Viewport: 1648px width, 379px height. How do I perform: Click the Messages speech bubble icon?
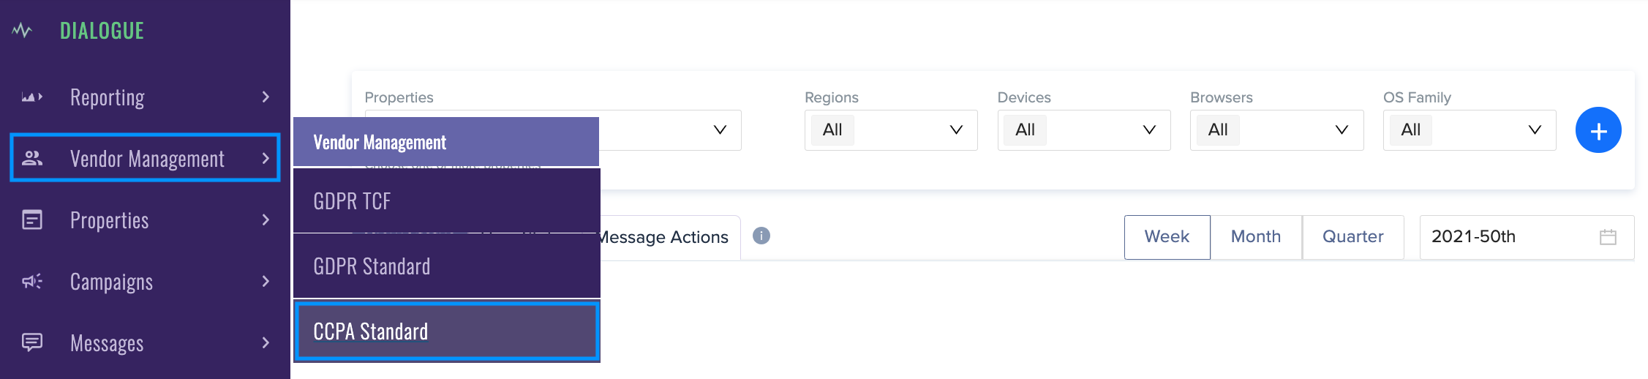tap(32, 342)
